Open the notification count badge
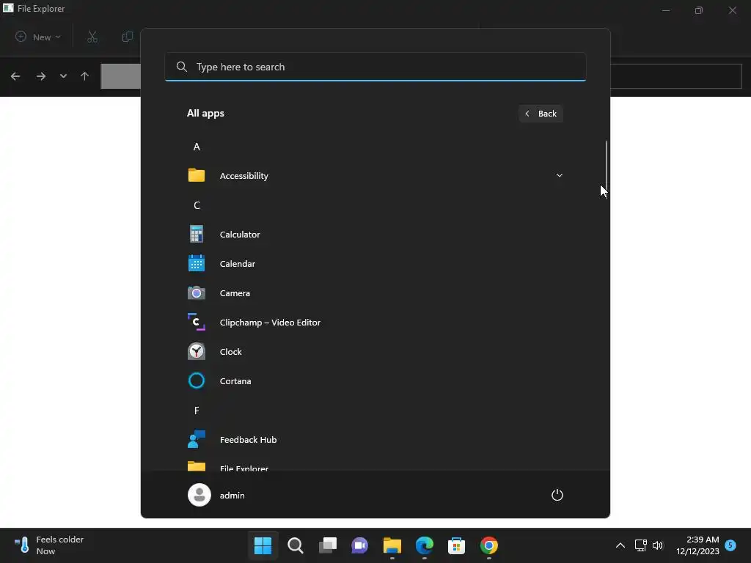This screenshot has width=751, height=563. 730,545
